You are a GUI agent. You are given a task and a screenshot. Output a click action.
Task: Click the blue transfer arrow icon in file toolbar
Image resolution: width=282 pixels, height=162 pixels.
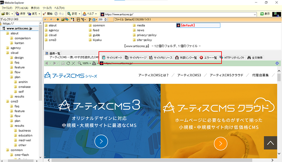67,20
